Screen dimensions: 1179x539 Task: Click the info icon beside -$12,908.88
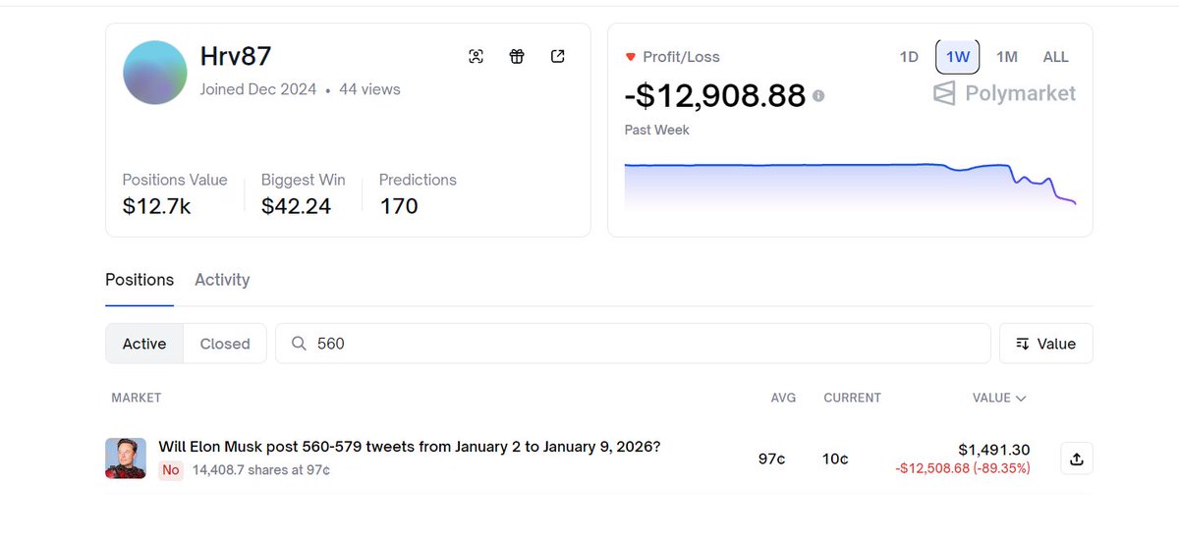[x=818, y=96]
